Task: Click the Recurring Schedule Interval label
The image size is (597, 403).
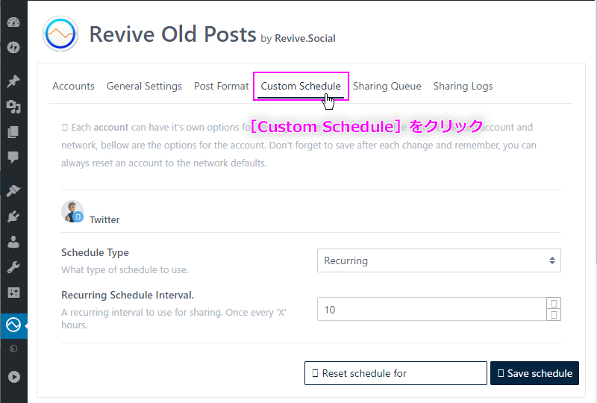Action: pos(128,296)
